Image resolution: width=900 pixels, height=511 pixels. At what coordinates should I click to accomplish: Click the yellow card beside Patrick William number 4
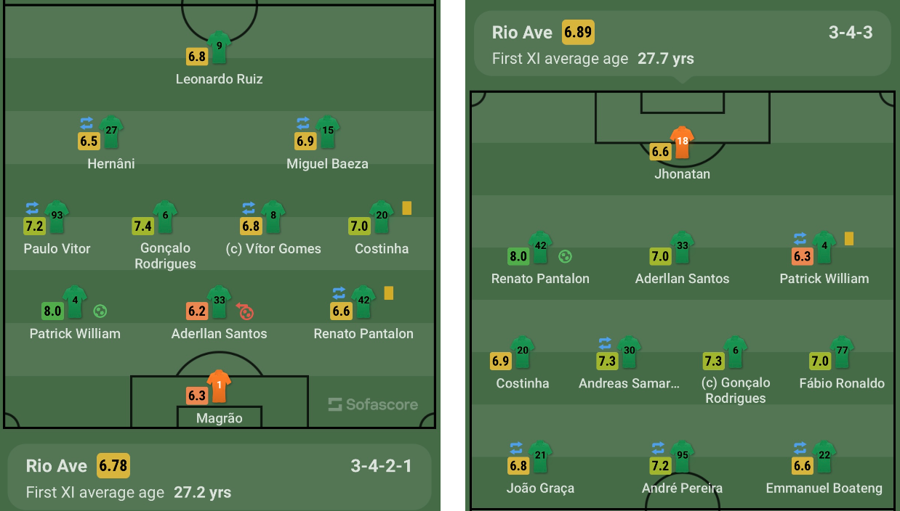848,238
